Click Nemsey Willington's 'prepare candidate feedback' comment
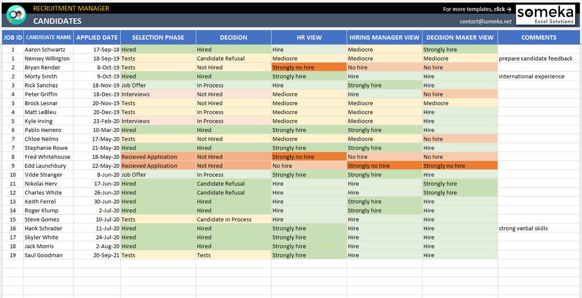 coord(535,58)
